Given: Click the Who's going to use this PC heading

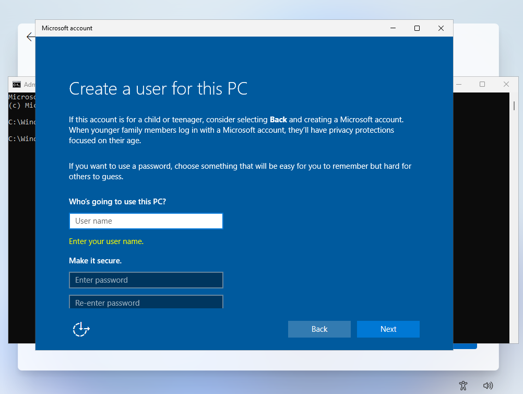Looking at the screenshot, I should [x=116, y=201].
